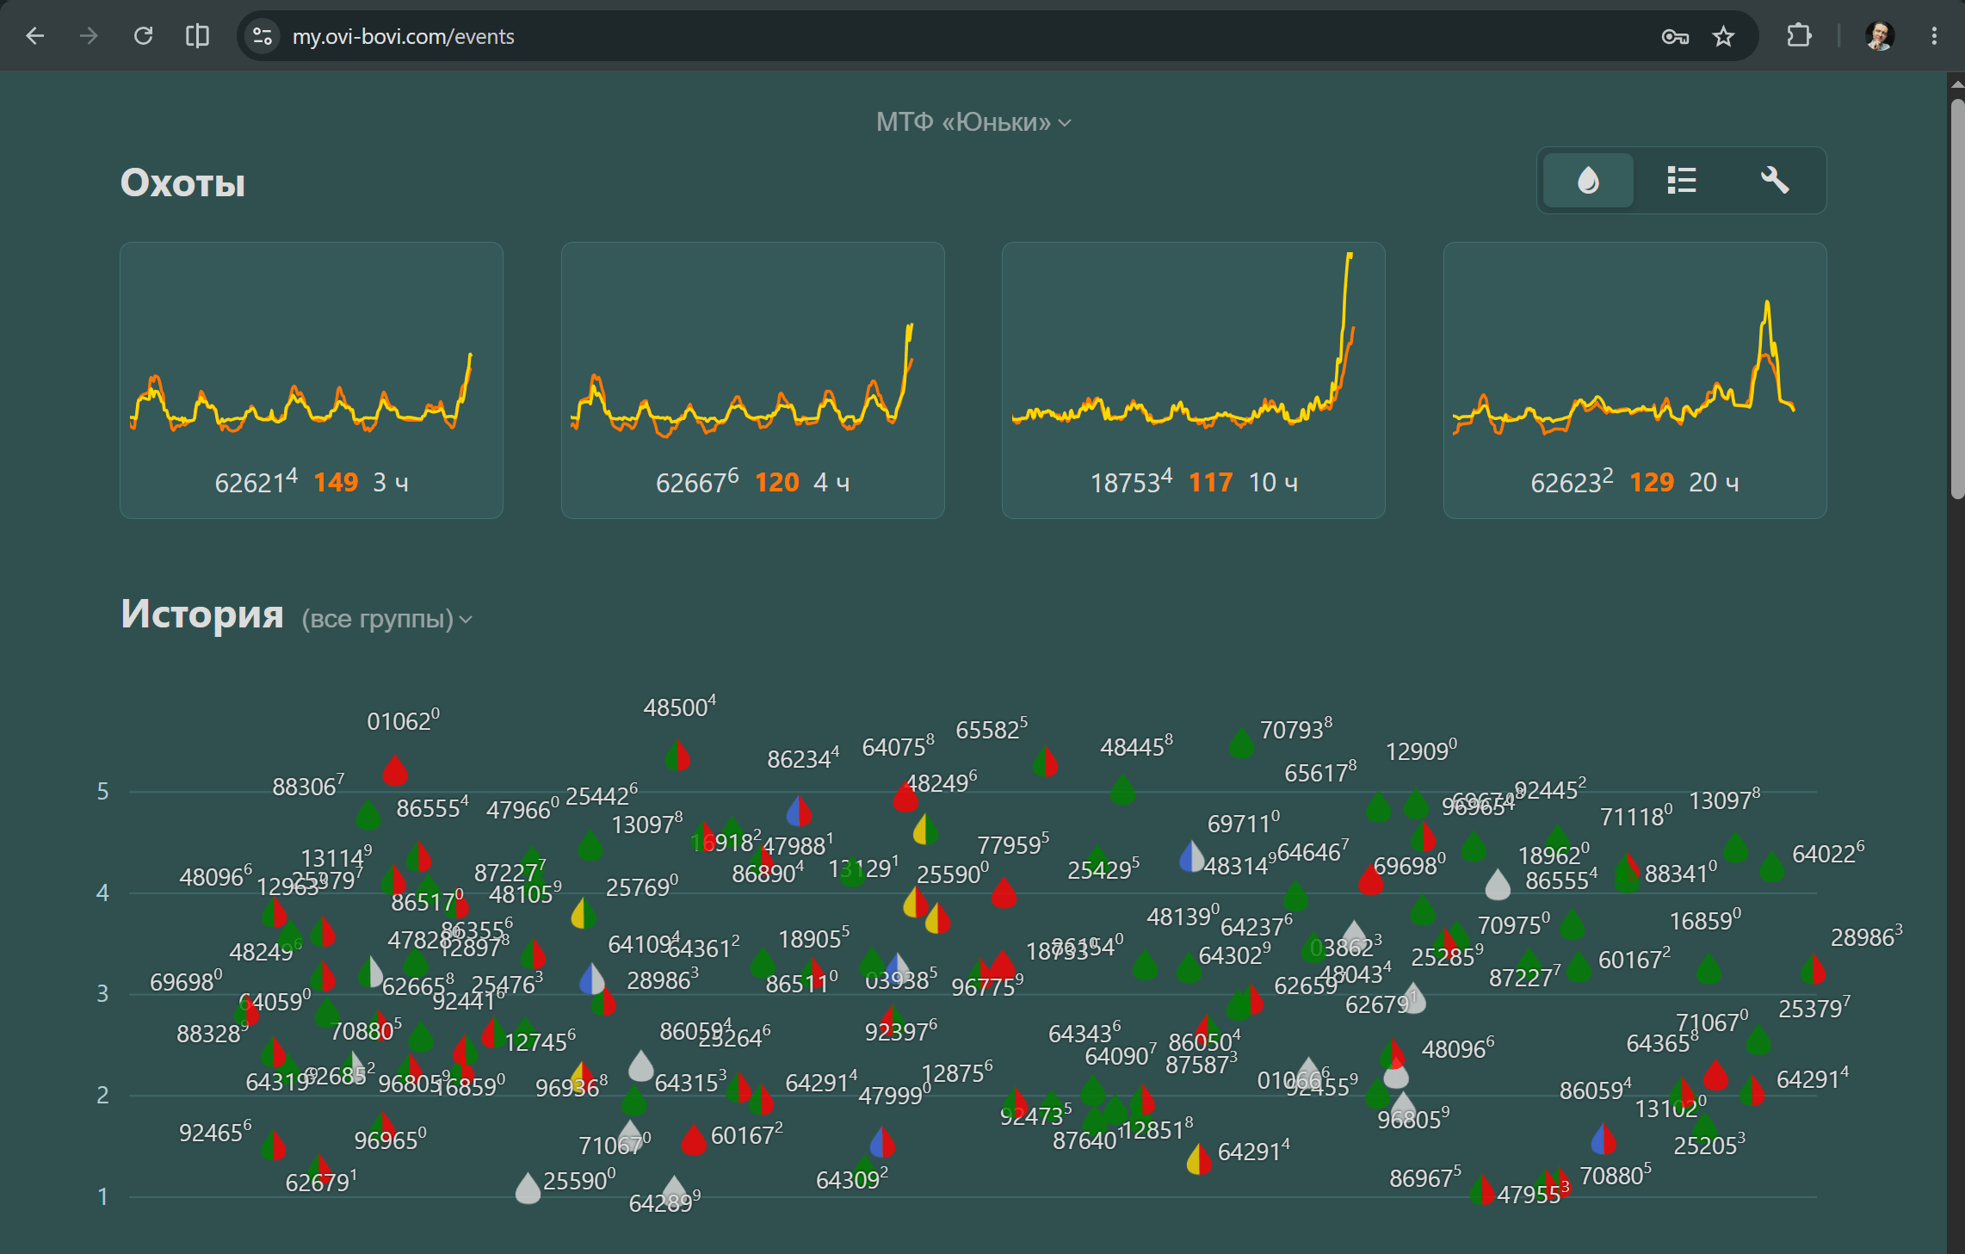The width and height of the screenshot is (1965, 1254).
Task: Open heat card for cow 18753
Action: [1193, 380]
